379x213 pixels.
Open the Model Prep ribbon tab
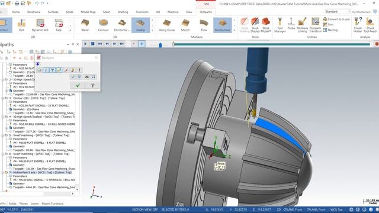tap(88, 12)
